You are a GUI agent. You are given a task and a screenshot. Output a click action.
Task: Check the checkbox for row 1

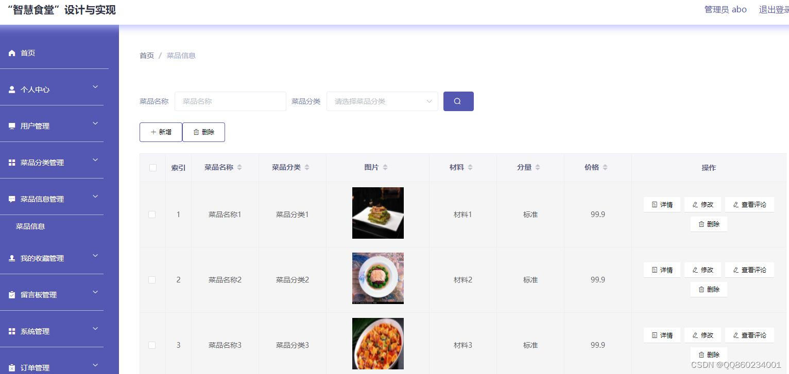coord(152,215)
